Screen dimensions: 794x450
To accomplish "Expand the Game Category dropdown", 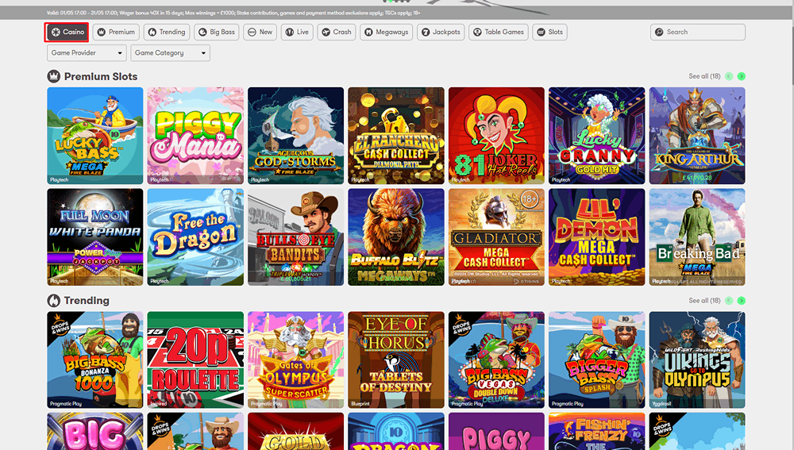I will 170,52.
